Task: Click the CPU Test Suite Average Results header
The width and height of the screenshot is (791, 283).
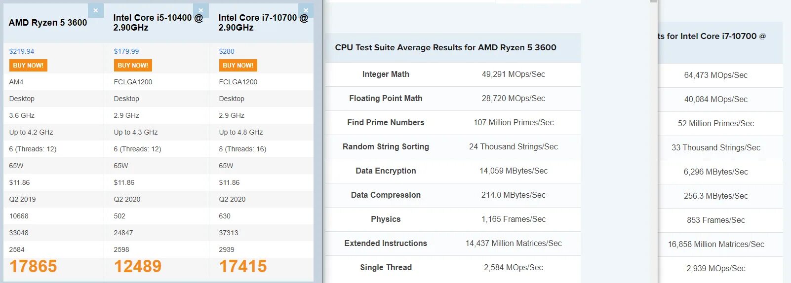Action: click(x=445, y=48)
